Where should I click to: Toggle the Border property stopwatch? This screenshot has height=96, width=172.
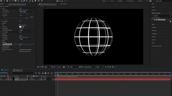tap(3, 22)
